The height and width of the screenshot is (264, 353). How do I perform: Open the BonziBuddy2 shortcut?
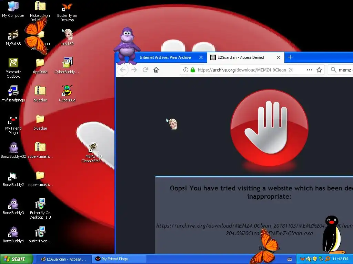pos(13,179)
